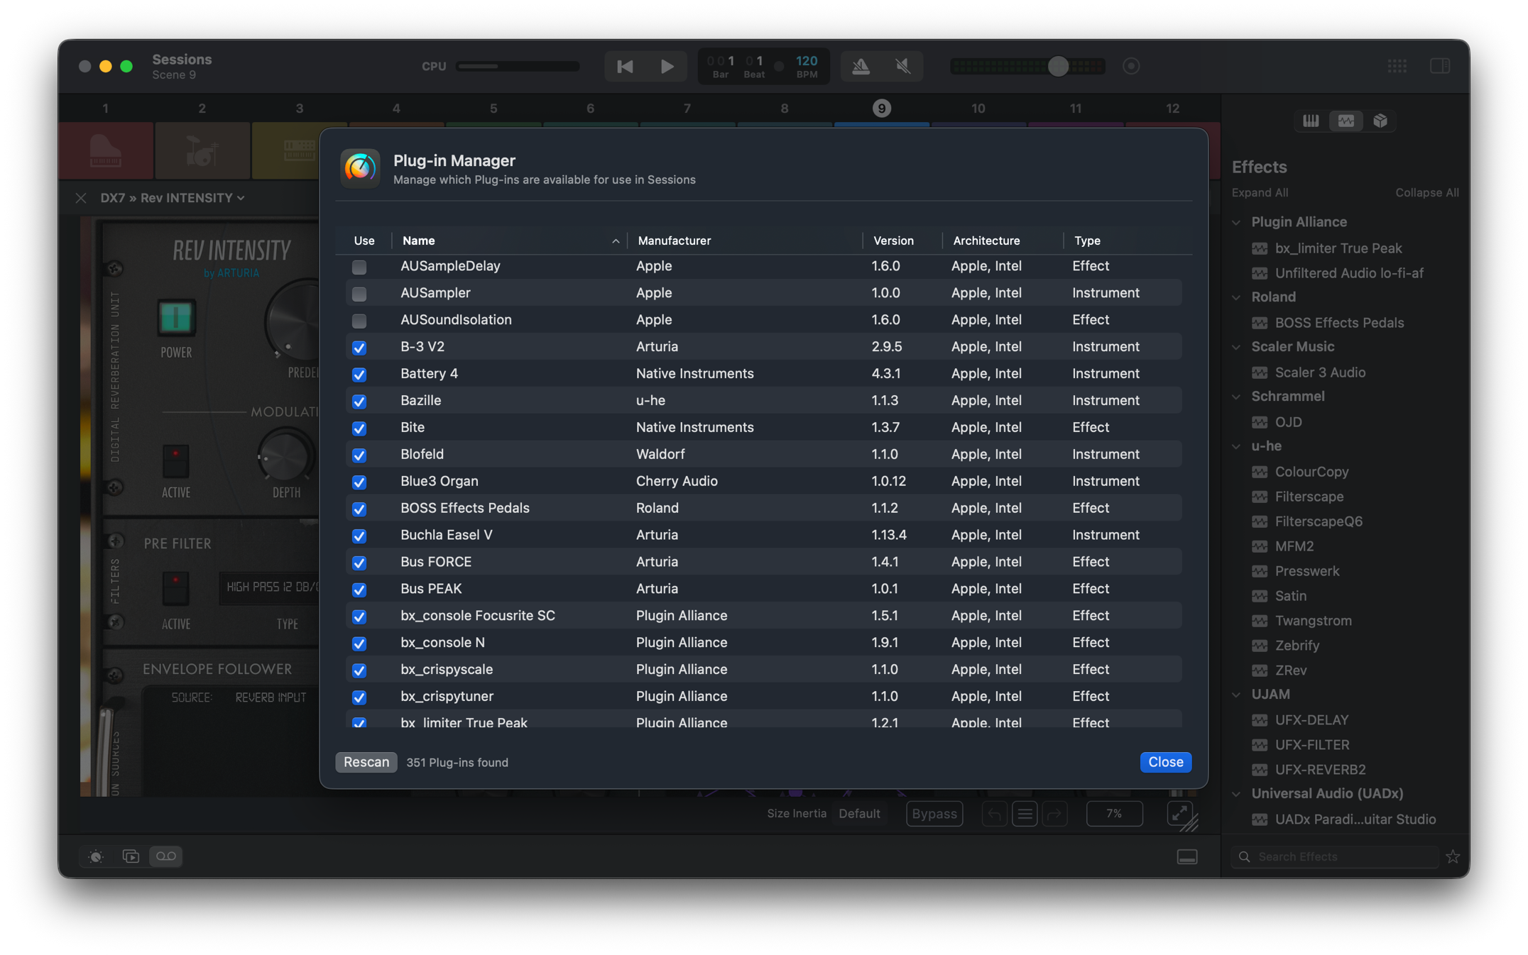The width and height of the screenshot is (1528, 955).
Task: Click the master volume slider knob
Action: point(1058,66)
